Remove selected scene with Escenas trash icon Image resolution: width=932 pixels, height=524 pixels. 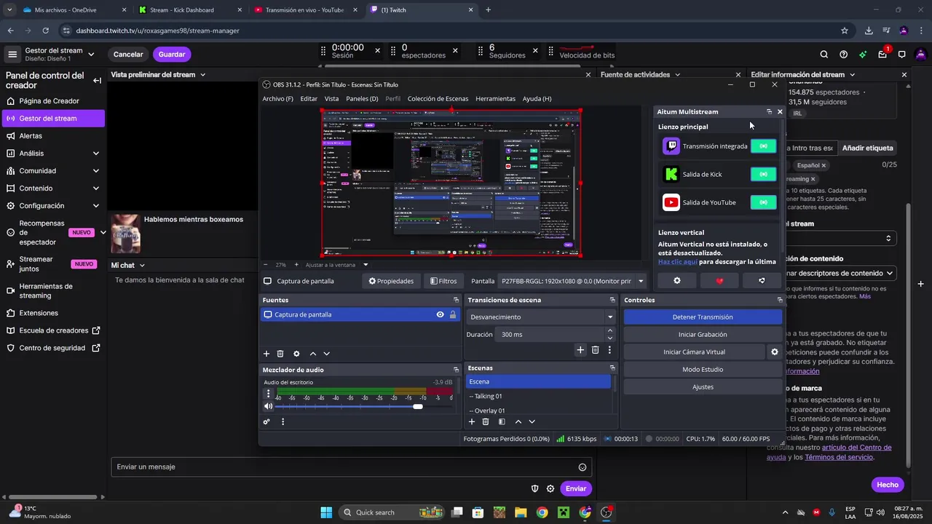[486, 421]
